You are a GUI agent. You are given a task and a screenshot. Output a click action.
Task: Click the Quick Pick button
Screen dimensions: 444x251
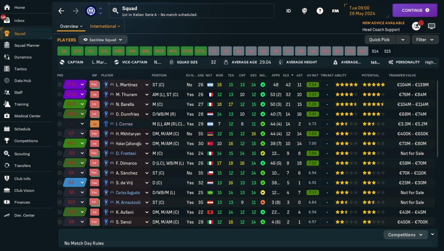379,40
